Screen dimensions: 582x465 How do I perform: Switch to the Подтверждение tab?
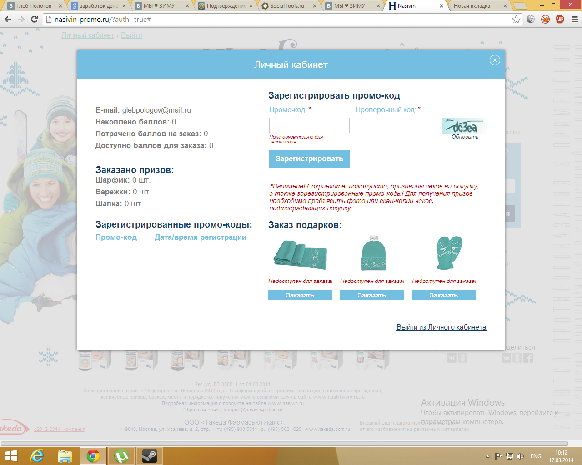pos(225,6)
